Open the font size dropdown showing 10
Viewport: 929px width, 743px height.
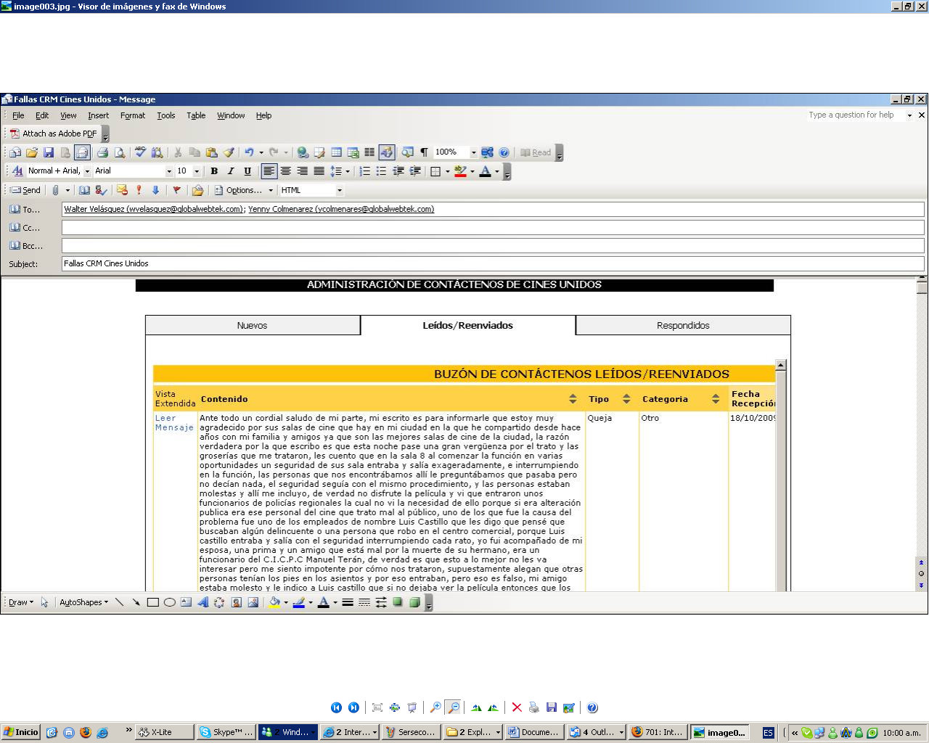coord(197,171)
